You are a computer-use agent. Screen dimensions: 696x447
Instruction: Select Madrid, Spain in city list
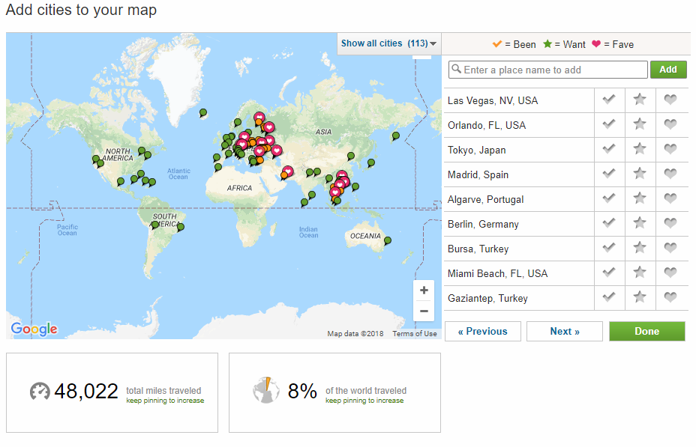click(x=478, y=175)
